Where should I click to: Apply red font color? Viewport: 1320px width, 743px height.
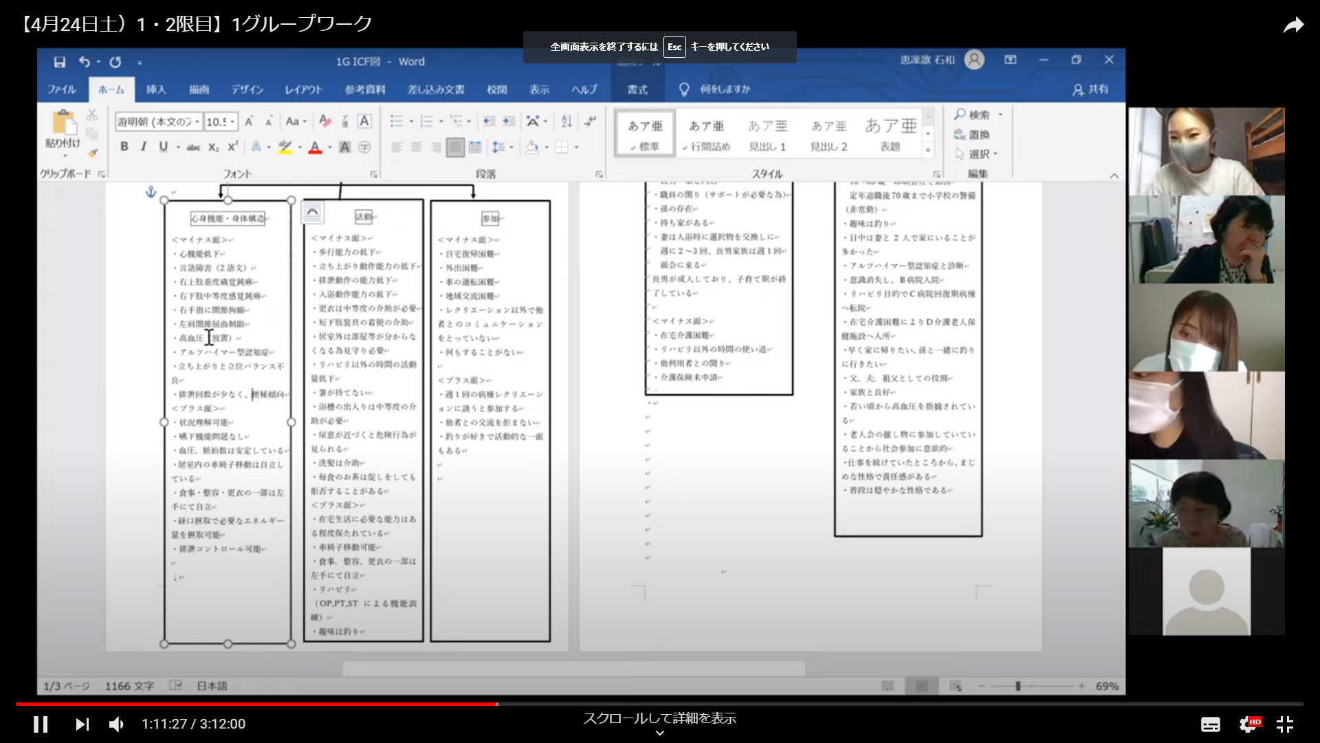click(315, 147)
